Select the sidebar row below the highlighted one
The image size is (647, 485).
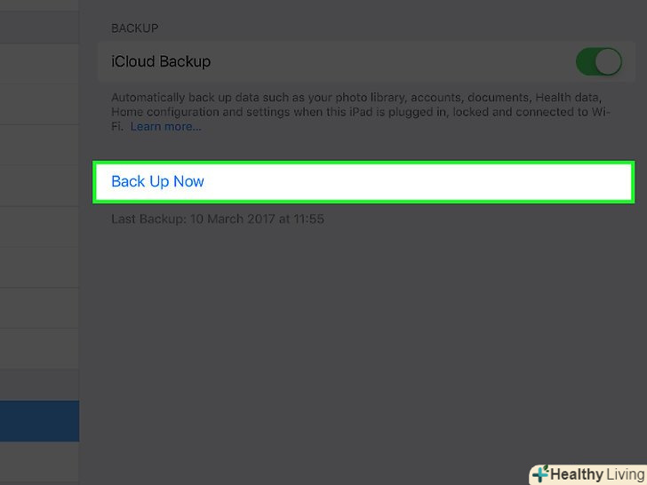[39, 463]
